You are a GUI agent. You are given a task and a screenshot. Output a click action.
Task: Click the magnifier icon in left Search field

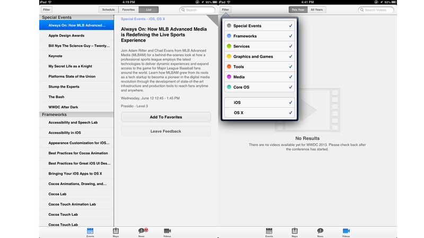click(183, 10)
